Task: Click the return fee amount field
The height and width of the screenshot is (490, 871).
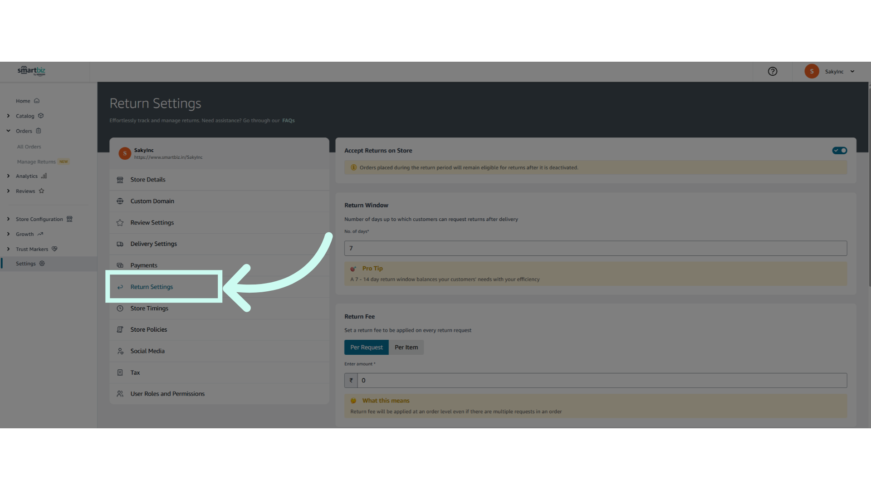Action: coord(602,381)
